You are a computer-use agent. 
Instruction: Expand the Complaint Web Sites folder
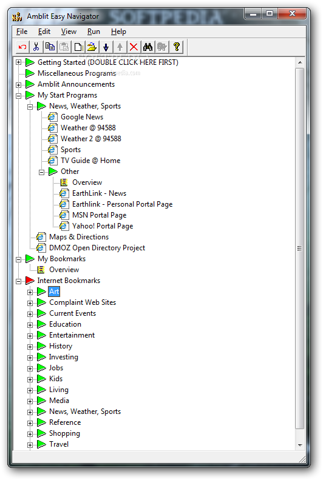click(x=30, y=303)
